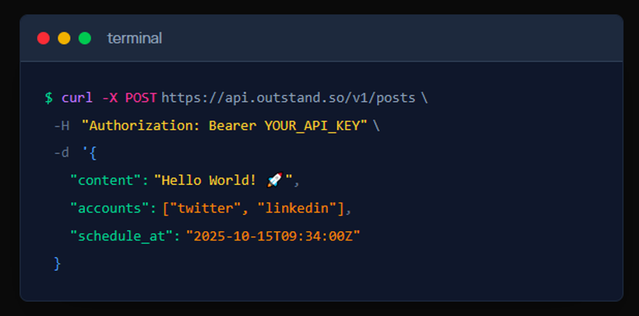
Task: Select the POST method keyword
Action: [141, 98]
